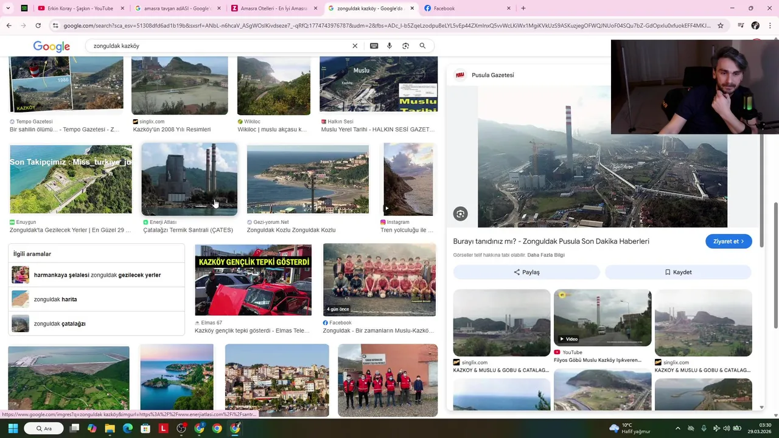Open Zonguldak Kozlu coastal thumbnail
Image resolution: width=779 pixels, height=438 pixels.
(x=308, y=179)
